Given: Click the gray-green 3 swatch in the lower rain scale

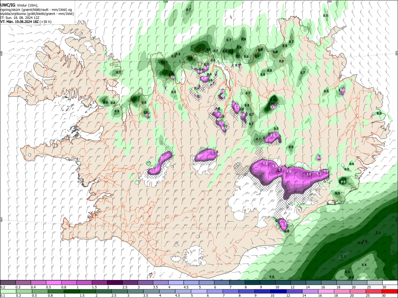Looking at the screenshot, I should point(135,291).
